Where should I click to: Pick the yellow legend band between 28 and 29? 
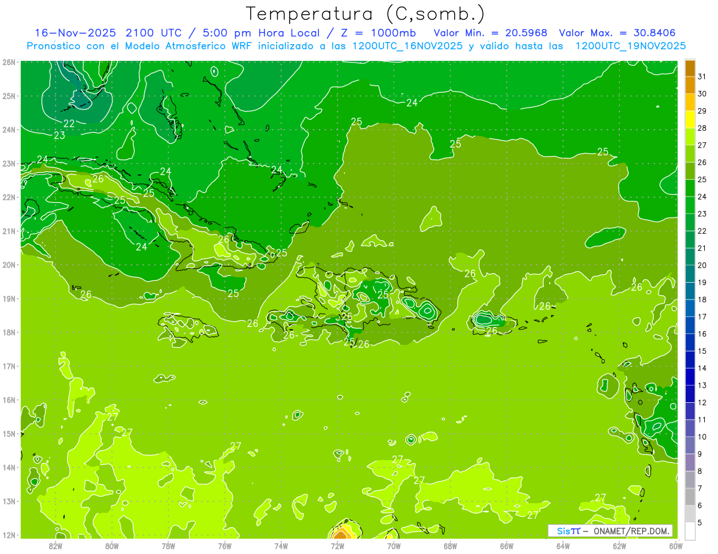pos(690,120)
